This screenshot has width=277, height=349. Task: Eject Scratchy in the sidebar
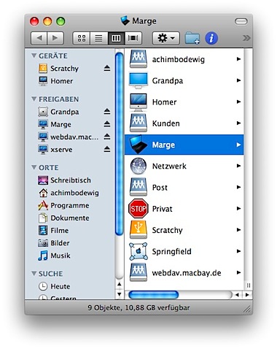[x=107, y=69]
